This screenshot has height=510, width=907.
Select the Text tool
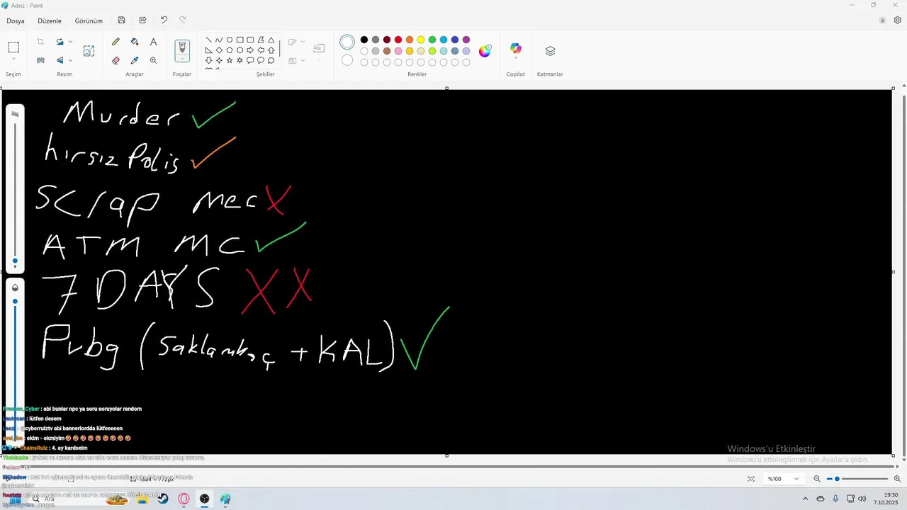pyautogui.click(x=153, y=42)
